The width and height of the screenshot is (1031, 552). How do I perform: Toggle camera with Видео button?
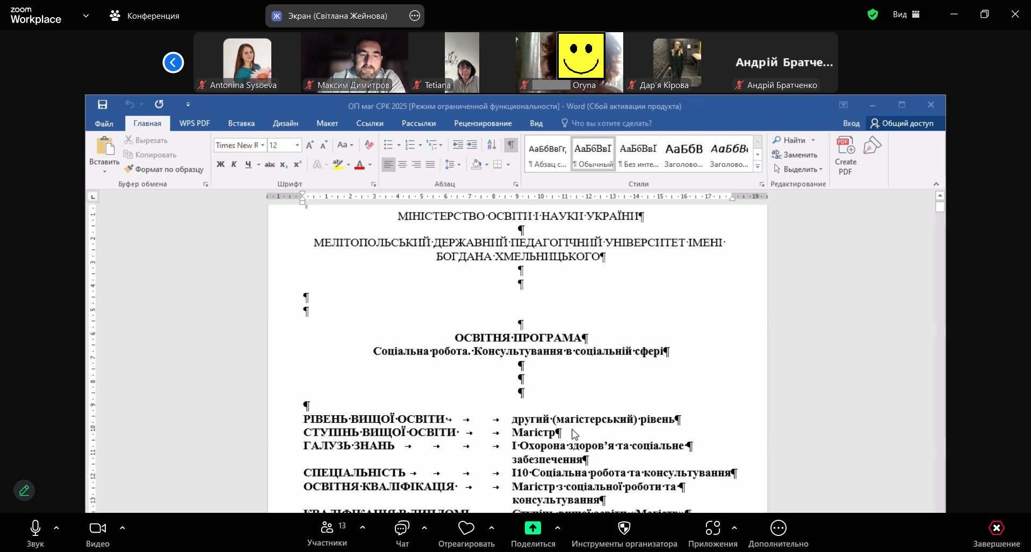coord(98,534)
